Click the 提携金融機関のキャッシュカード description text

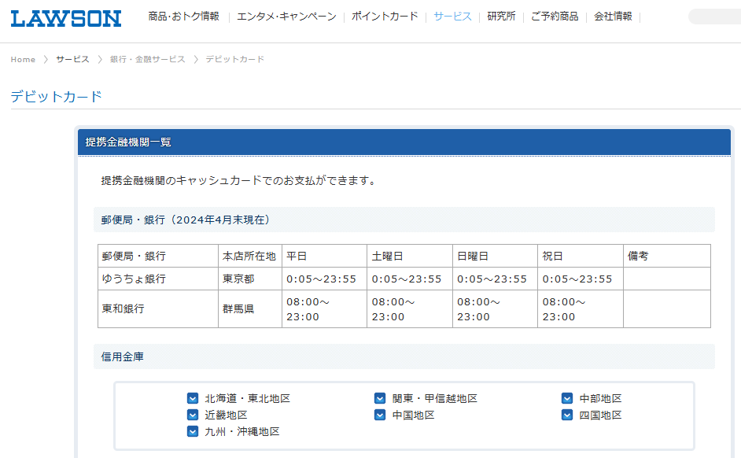click(x=240, y=180)
